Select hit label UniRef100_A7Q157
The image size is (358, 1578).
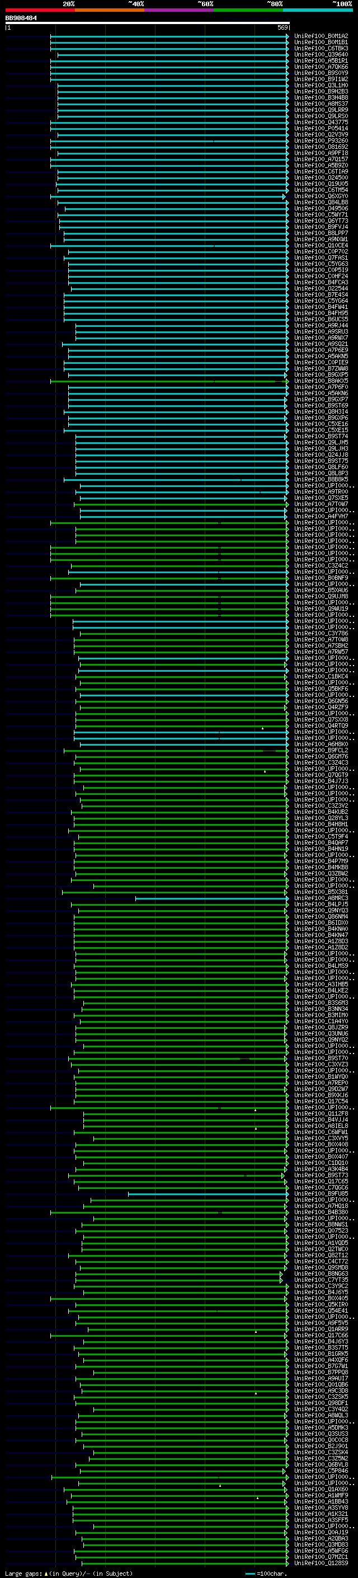pyautogui.click(x=321, y=160)
